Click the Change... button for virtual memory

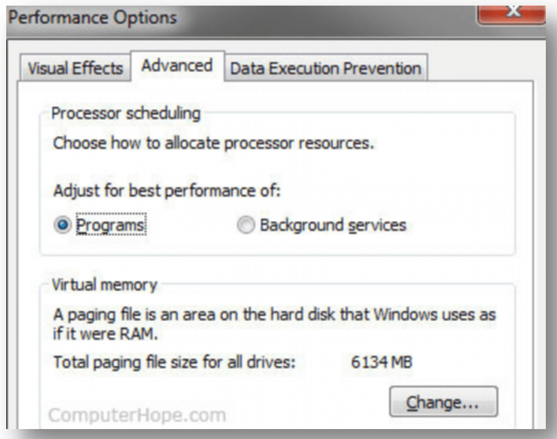point(443,402)
